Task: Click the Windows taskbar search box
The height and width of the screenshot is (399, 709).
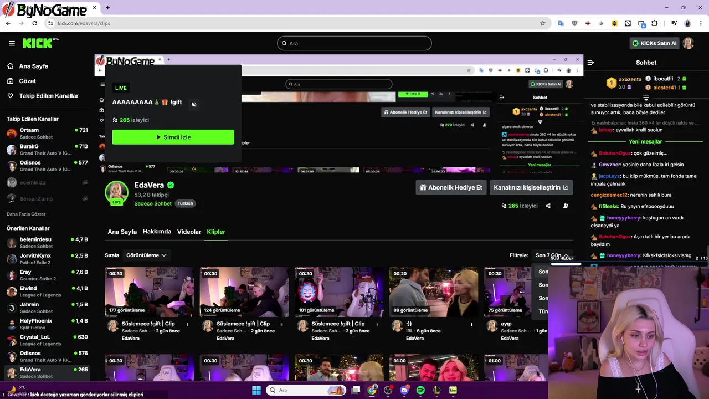Action: point(306,390)
